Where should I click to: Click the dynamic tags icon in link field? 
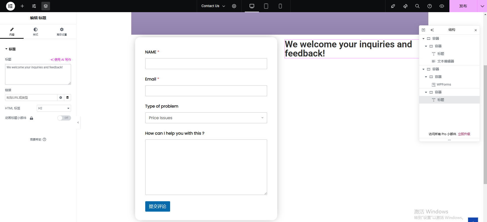[x=68, y=97]
